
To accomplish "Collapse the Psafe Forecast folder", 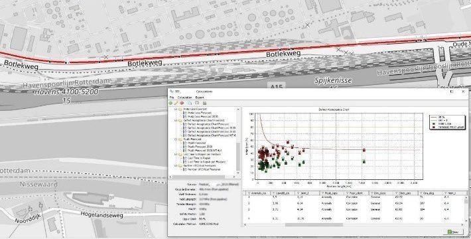I will click(x=176, y=139).
